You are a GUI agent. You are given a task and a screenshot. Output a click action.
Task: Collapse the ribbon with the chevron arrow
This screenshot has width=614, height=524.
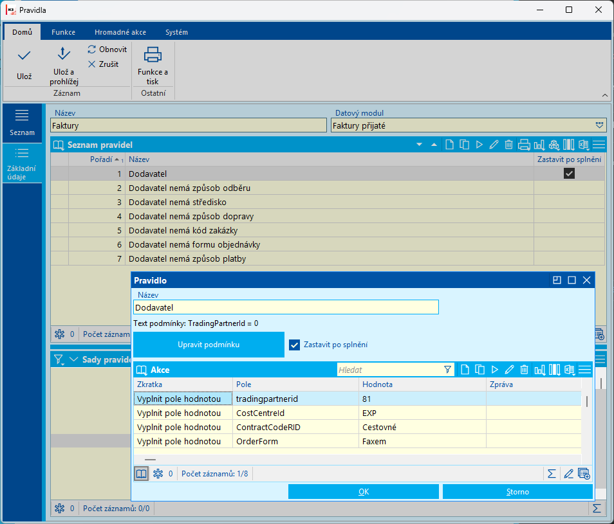click(604, 95)
